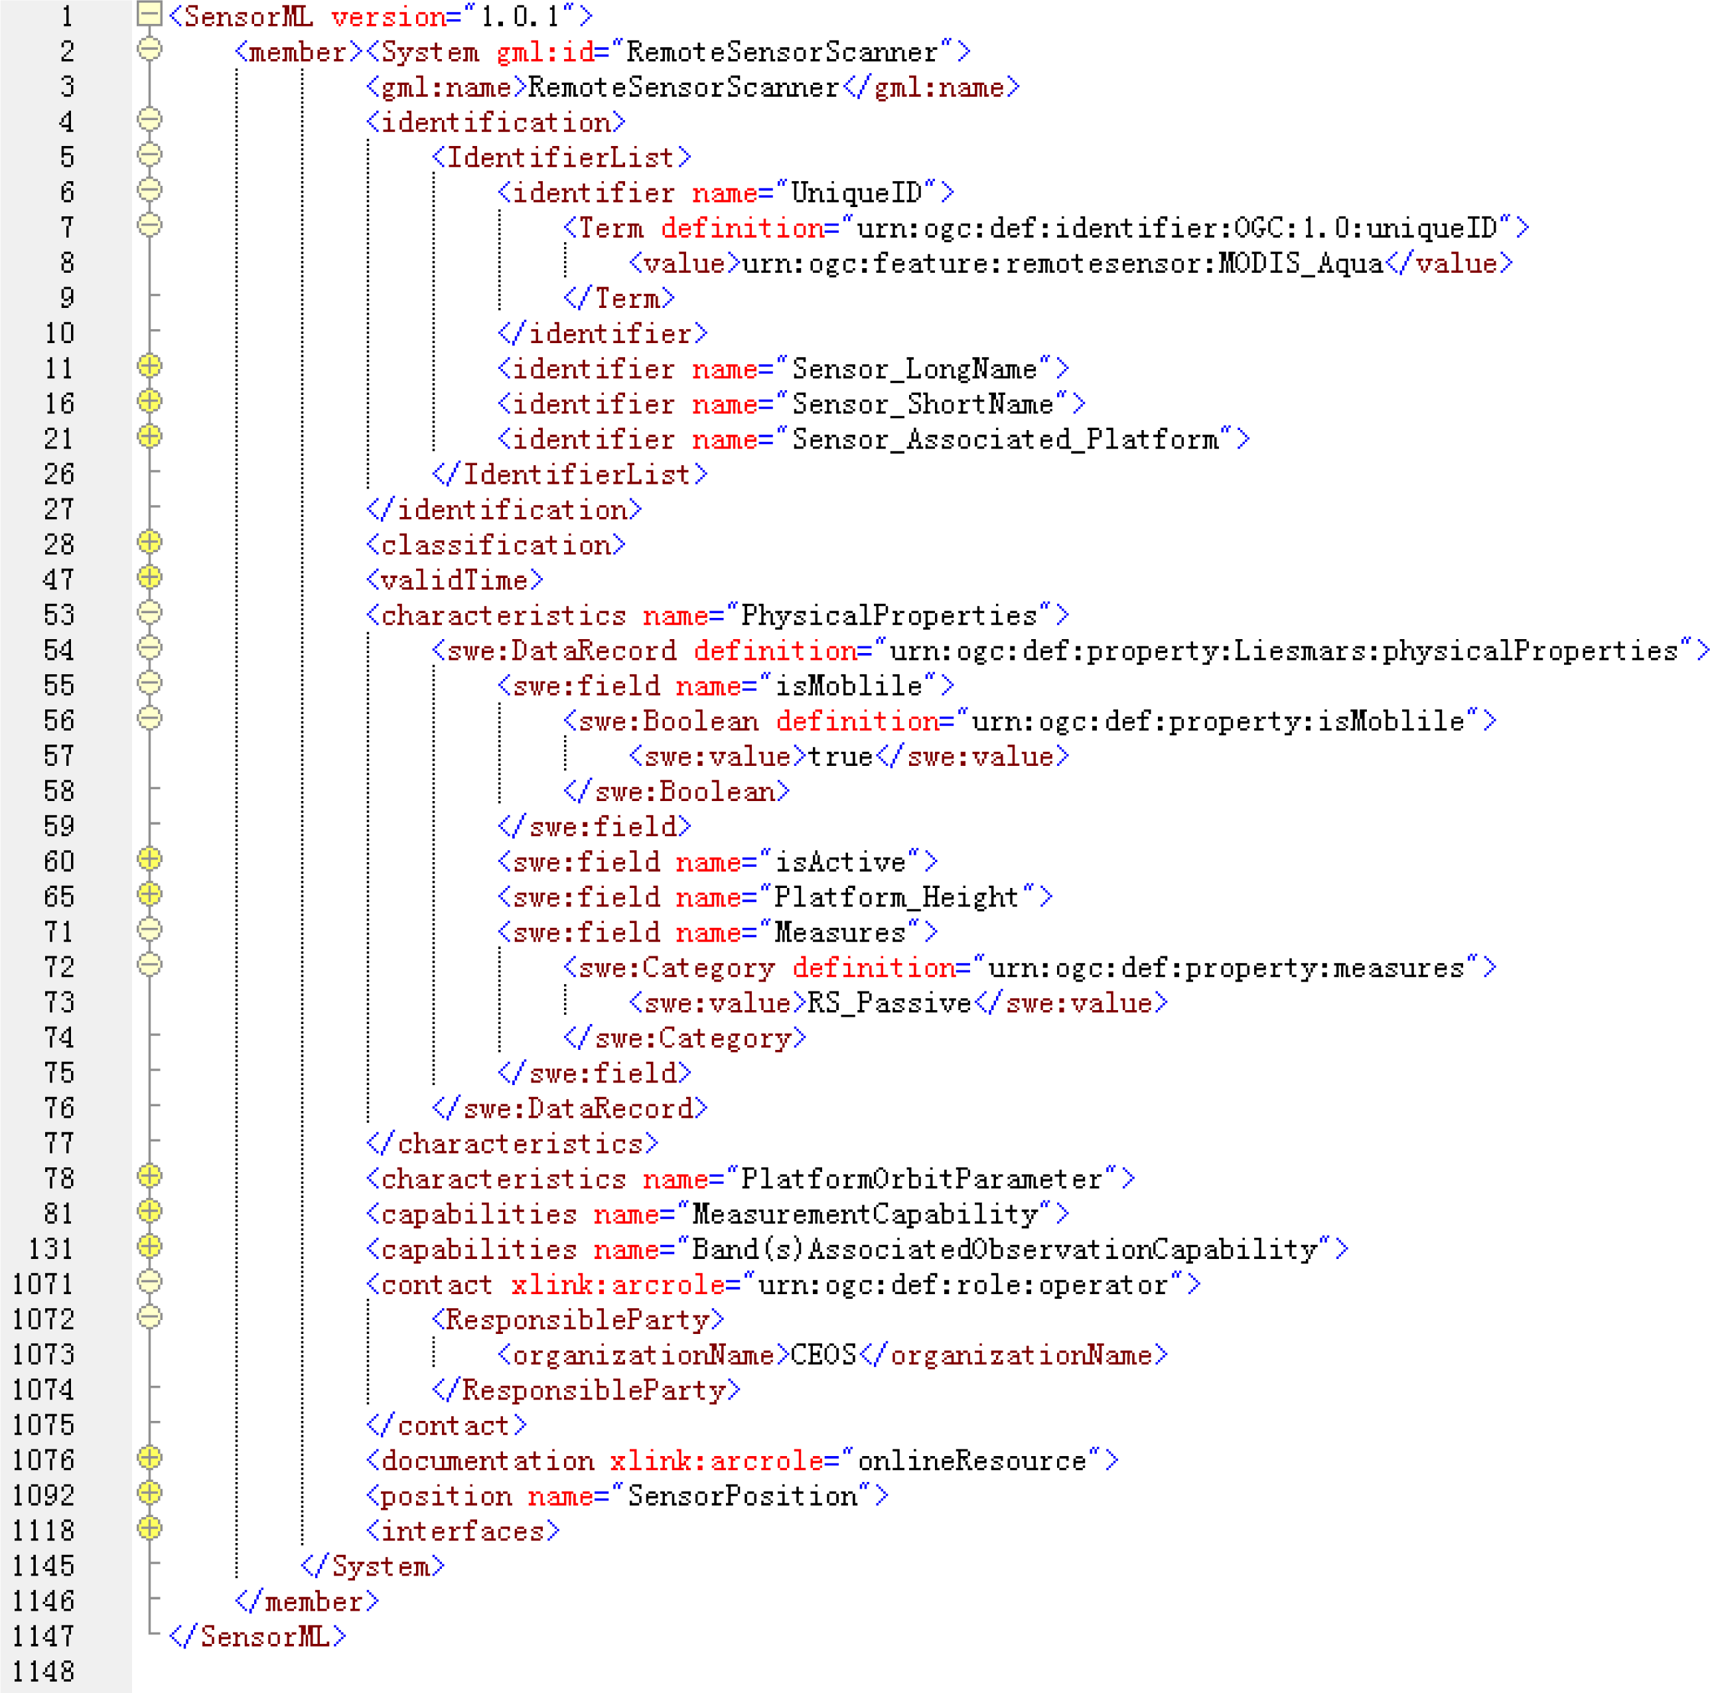This screenshot has height=1693, width=1710.
Task: Collapse the PhysicalProperties characteristics node
Action: pyautogui.click(x=149, y=613)
